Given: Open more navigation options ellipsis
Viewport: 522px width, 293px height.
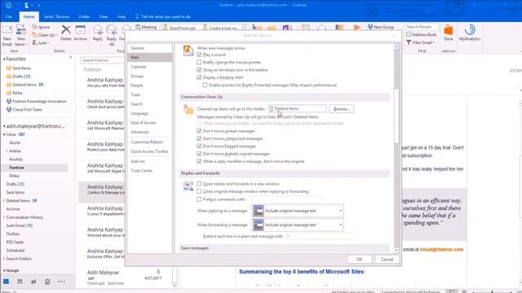Looking at the screenshot, I should tap(62, 282).
